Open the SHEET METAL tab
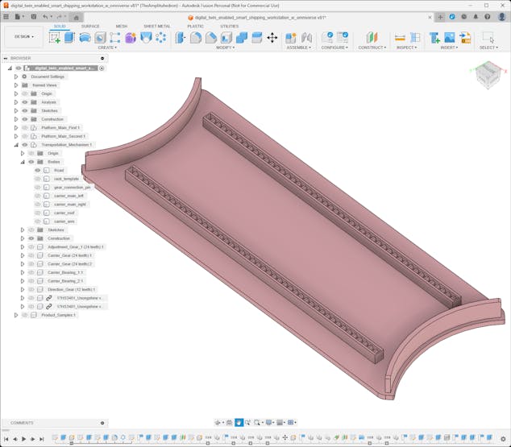Screen dimensions: 511x447 pos(156,26)
